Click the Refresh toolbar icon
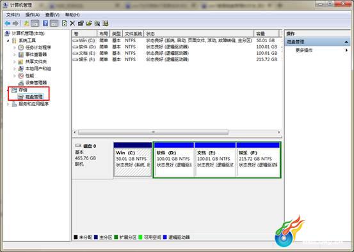 65,23
